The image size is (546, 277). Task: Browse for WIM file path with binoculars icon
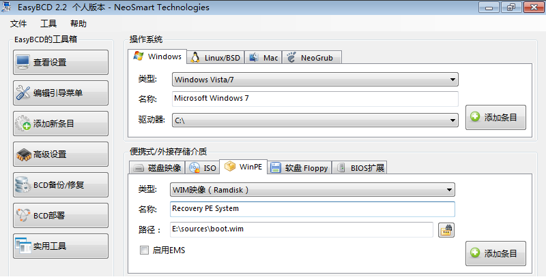click(x=446, y=230)
